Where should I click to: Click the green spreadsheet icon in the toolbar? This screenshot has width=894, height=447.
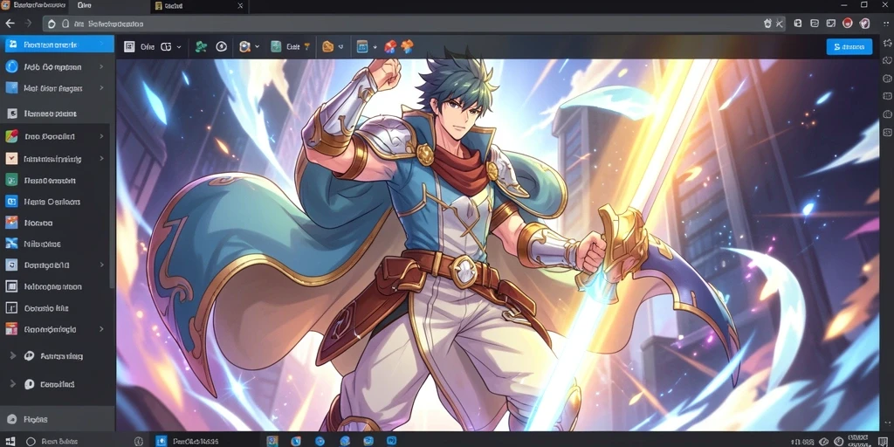click(276, 47)
